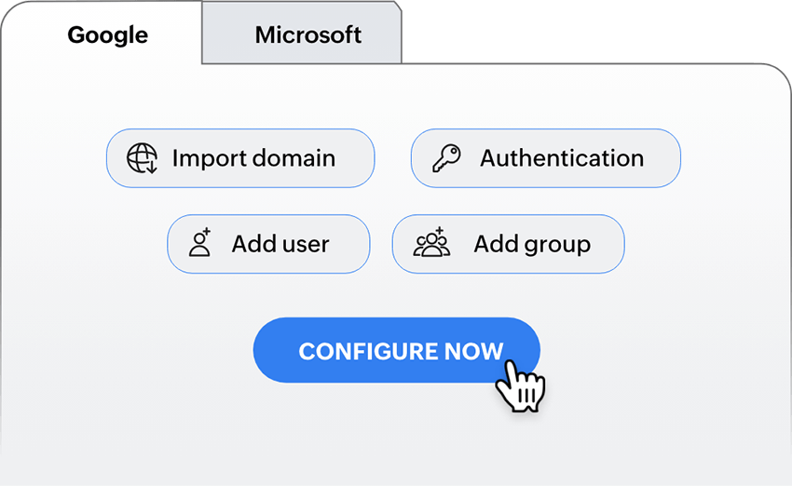Click the "Add group" text label
This screenshot has height=486, width=792.
532,244
